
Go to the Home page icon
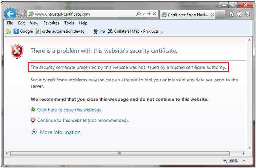coord(231,14)
